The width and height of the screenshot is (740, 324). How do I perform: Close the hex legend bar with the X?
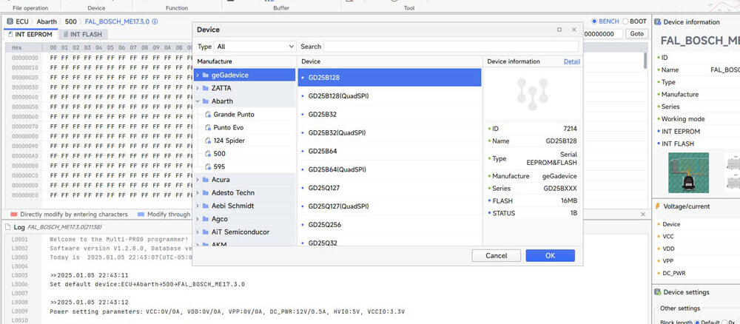pos(643,214)
